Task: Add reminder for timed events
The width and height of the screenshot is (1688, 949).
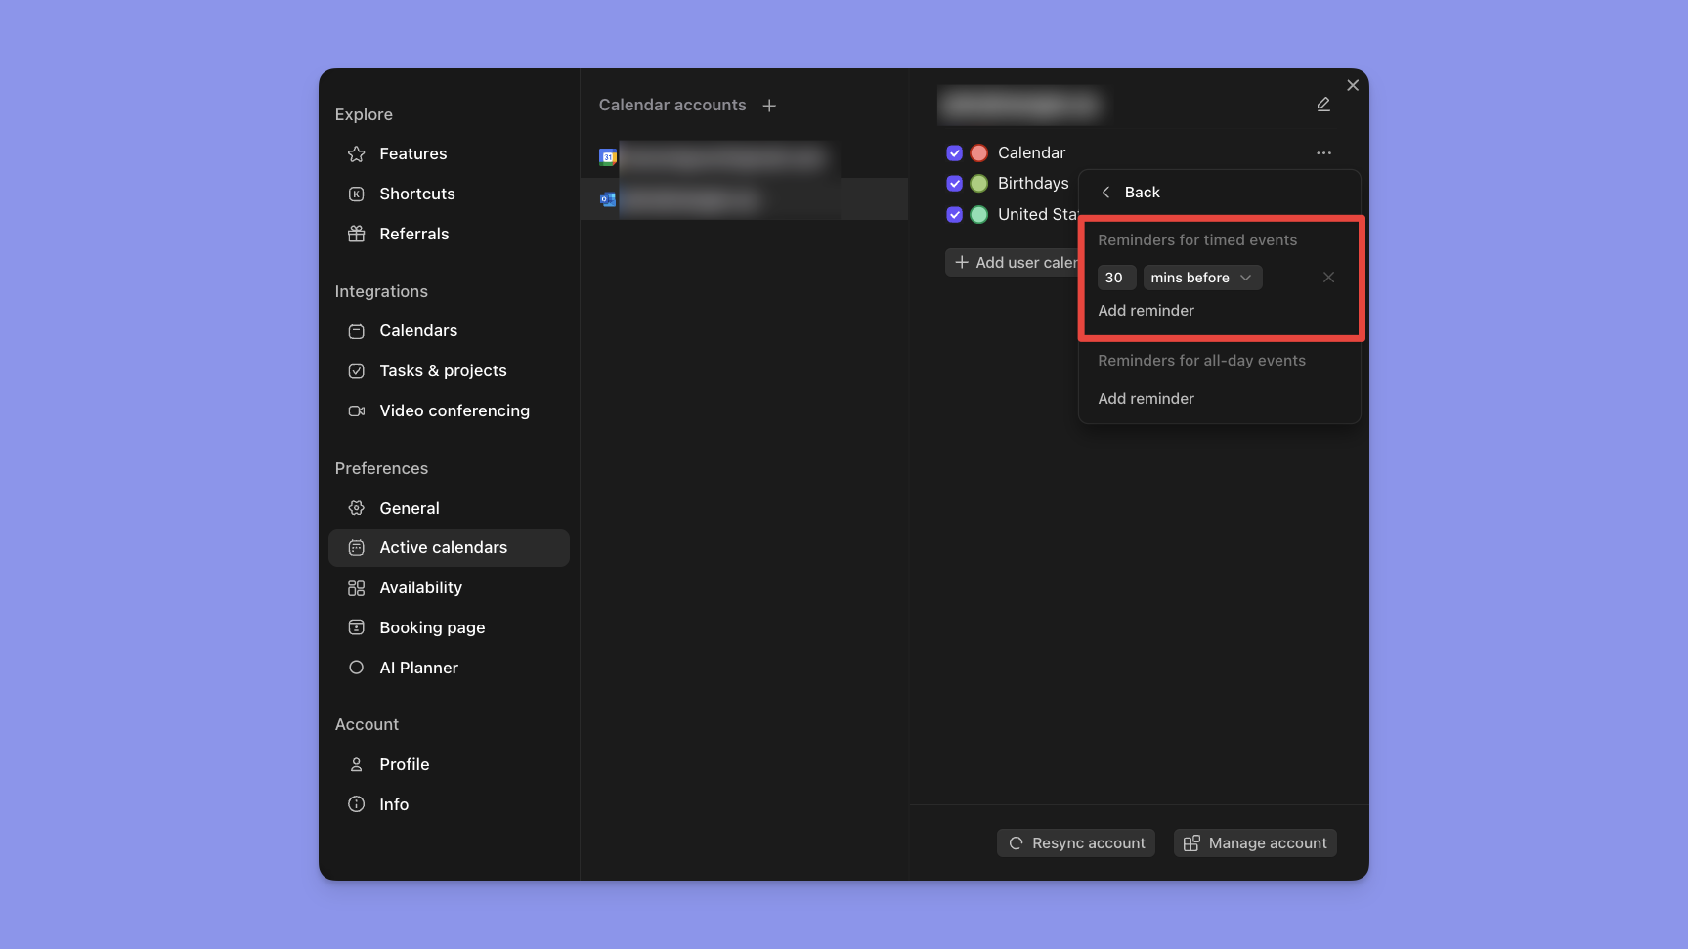Action: tap(1146, 310)
